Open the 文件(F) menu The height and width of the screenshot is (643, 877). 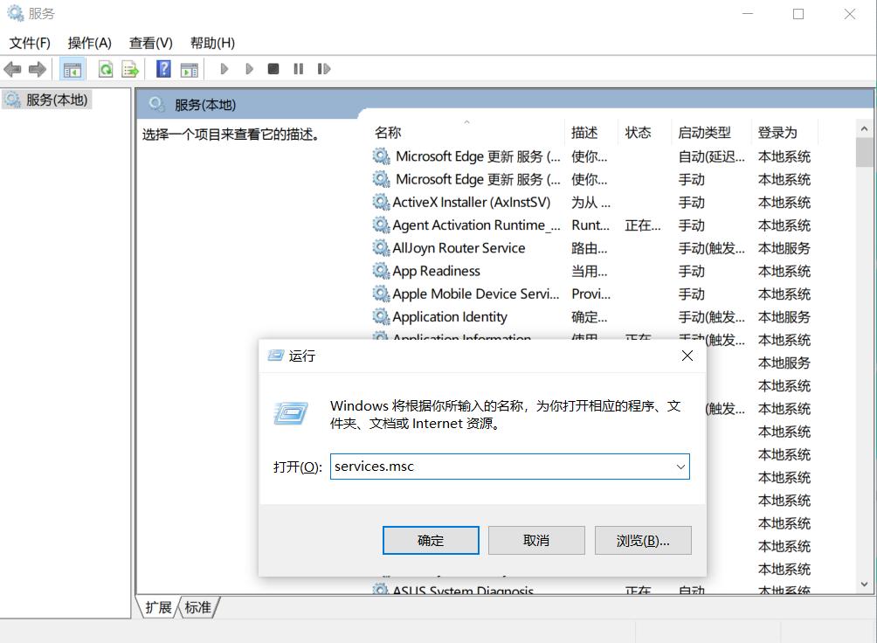[30, 43]
